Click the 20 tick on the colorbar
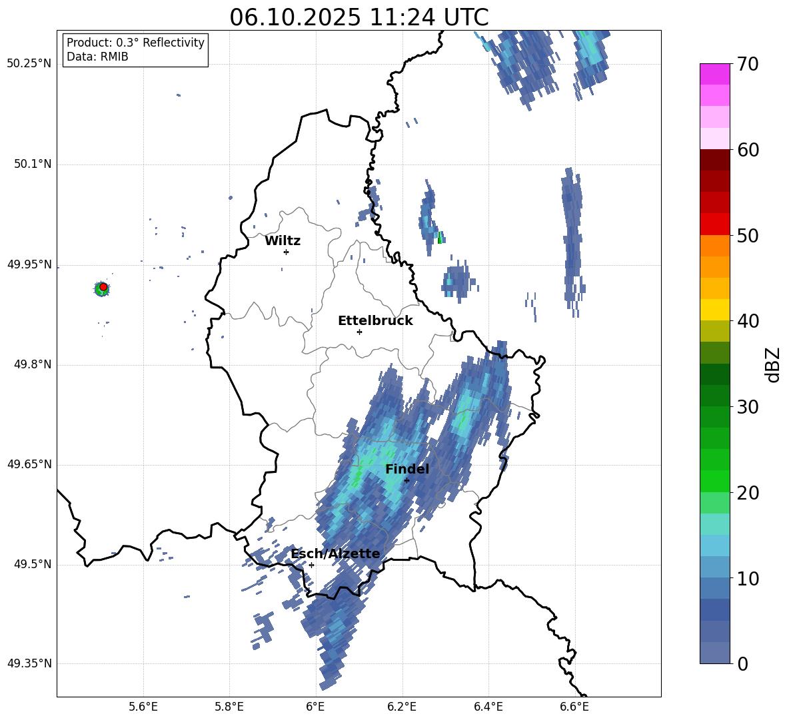 (x=748, y=493)
